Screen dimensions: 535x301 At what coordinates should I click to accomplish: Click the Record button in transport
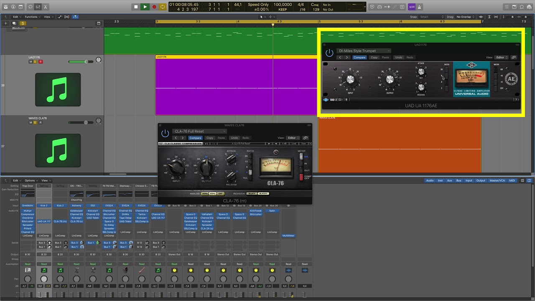[x=154, y=7]
